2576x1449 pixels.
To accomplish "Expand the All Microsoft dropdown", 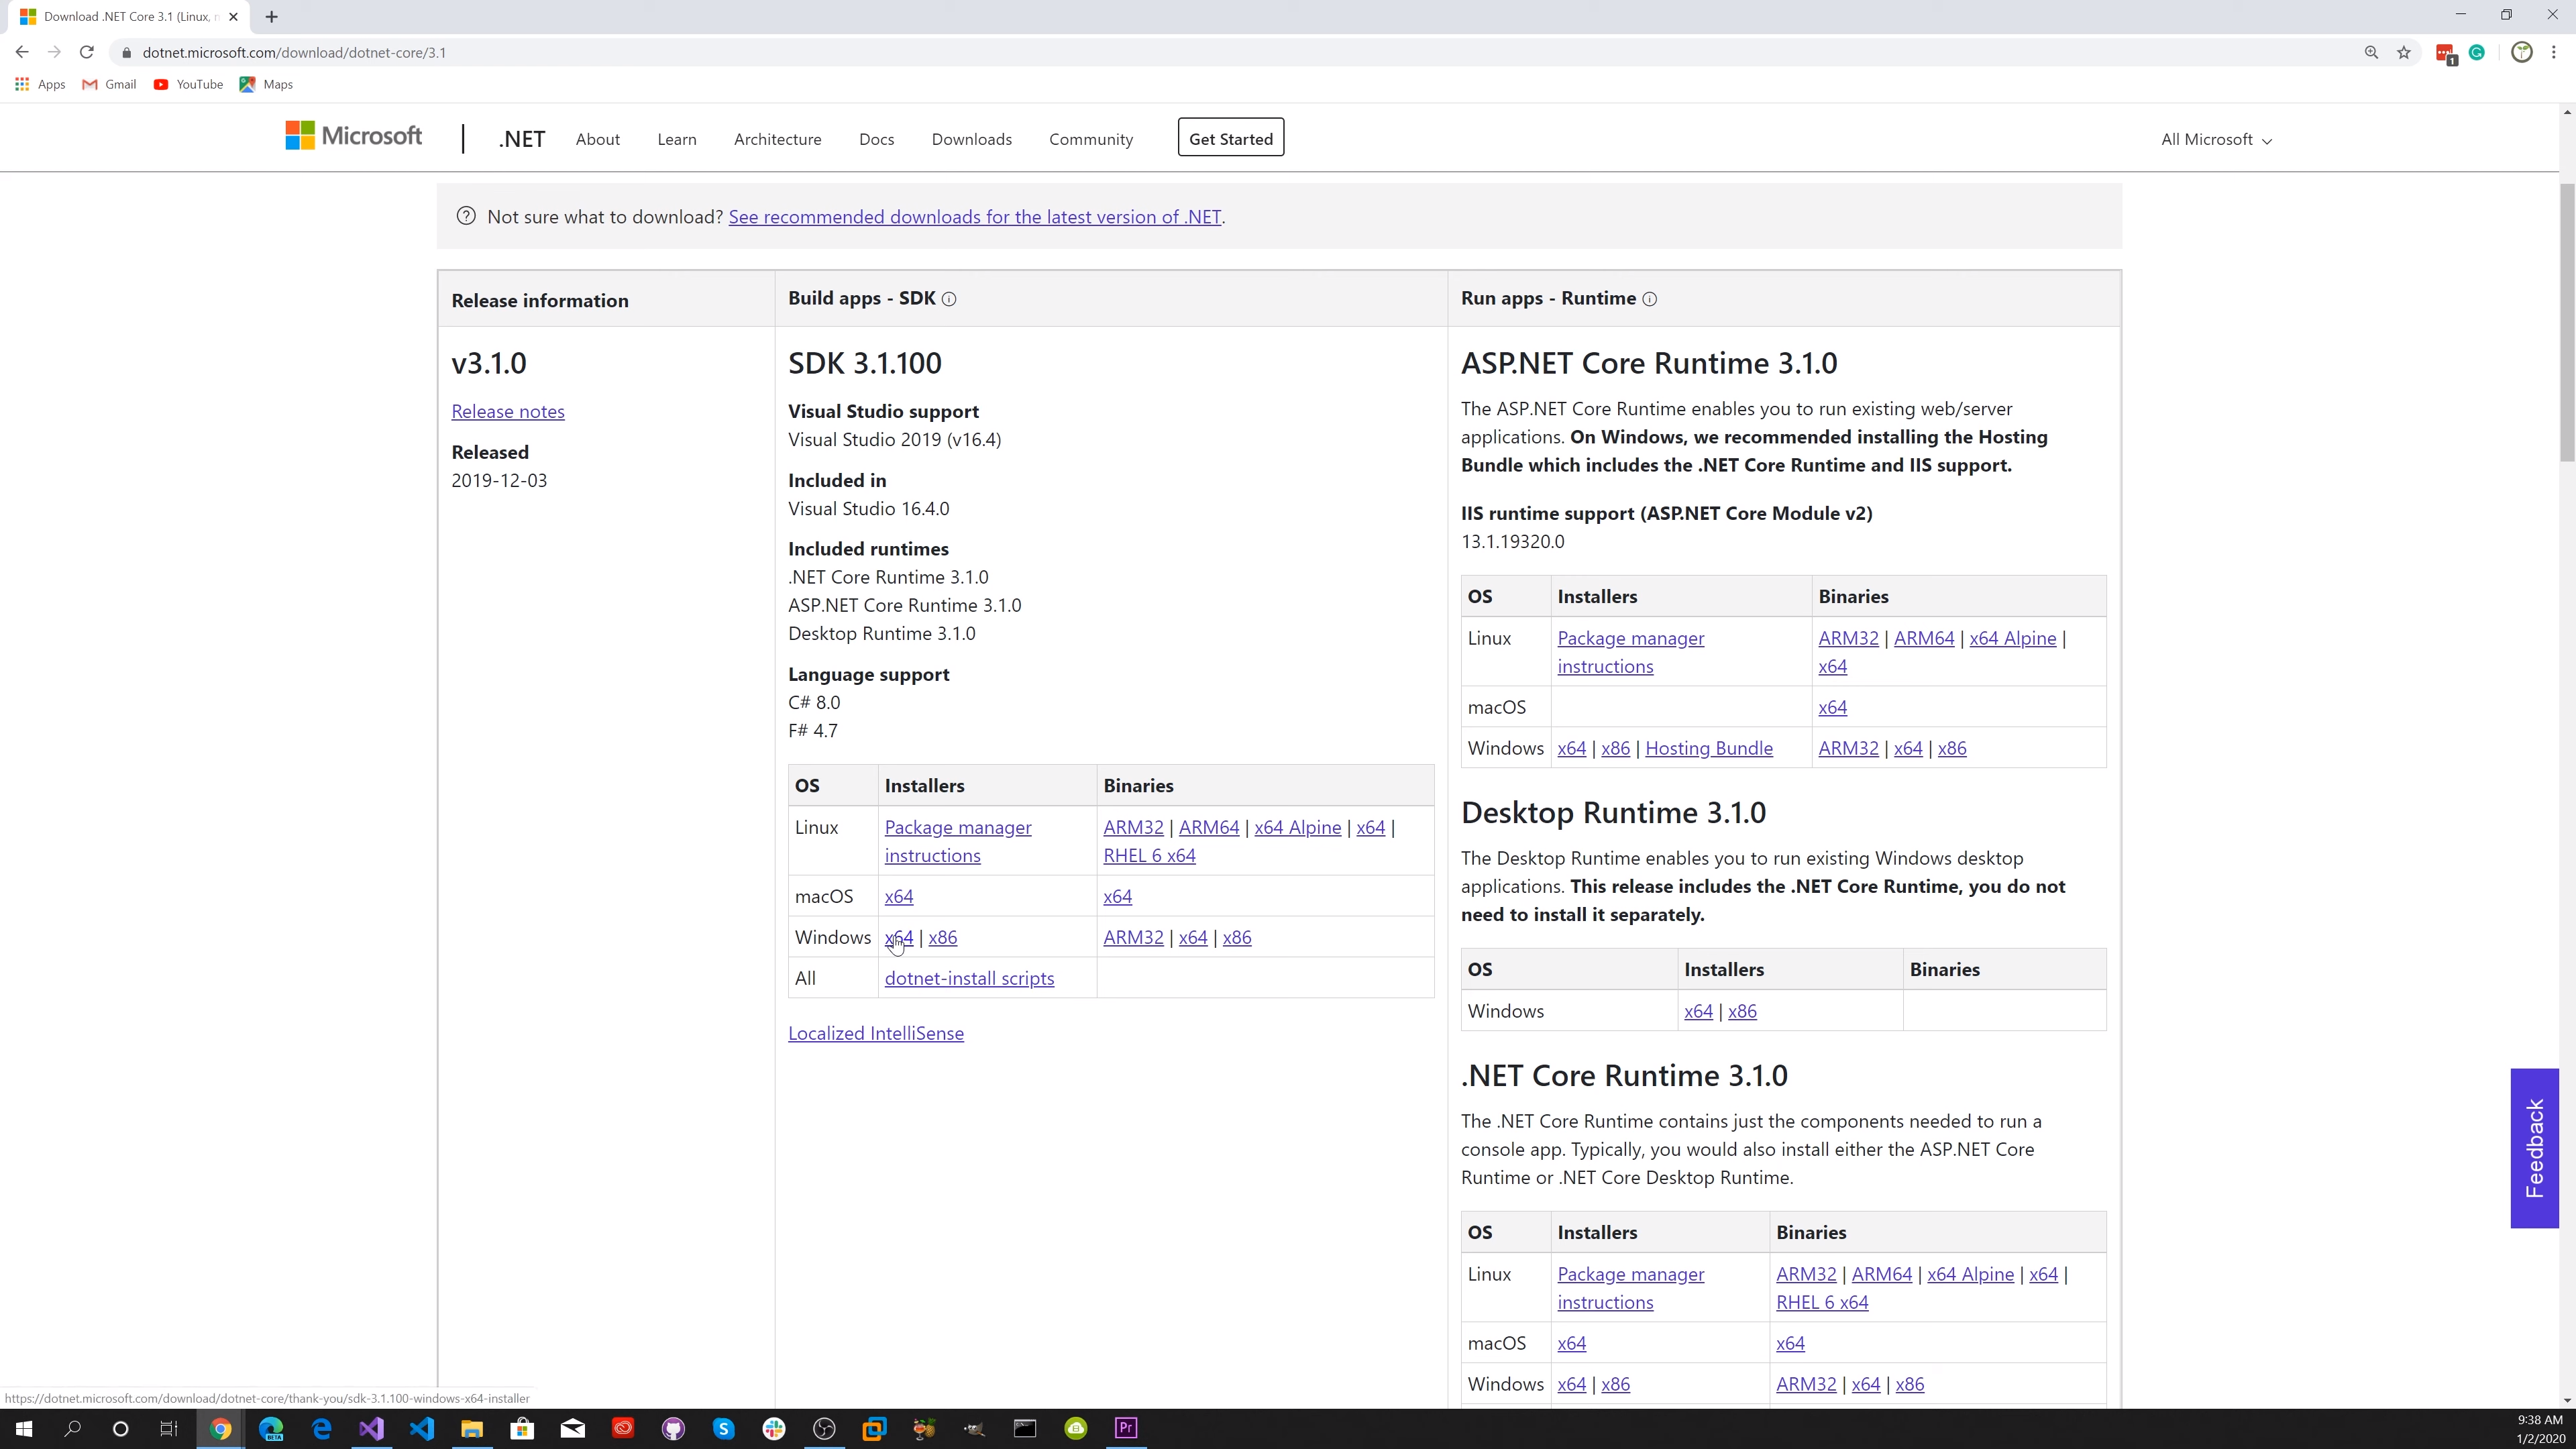I will point(2216,139).
